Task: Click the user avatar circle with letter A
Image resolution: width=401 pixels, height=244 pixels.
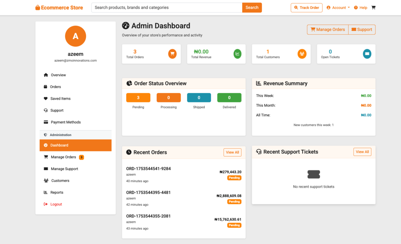Action: [x=75, y=36]
